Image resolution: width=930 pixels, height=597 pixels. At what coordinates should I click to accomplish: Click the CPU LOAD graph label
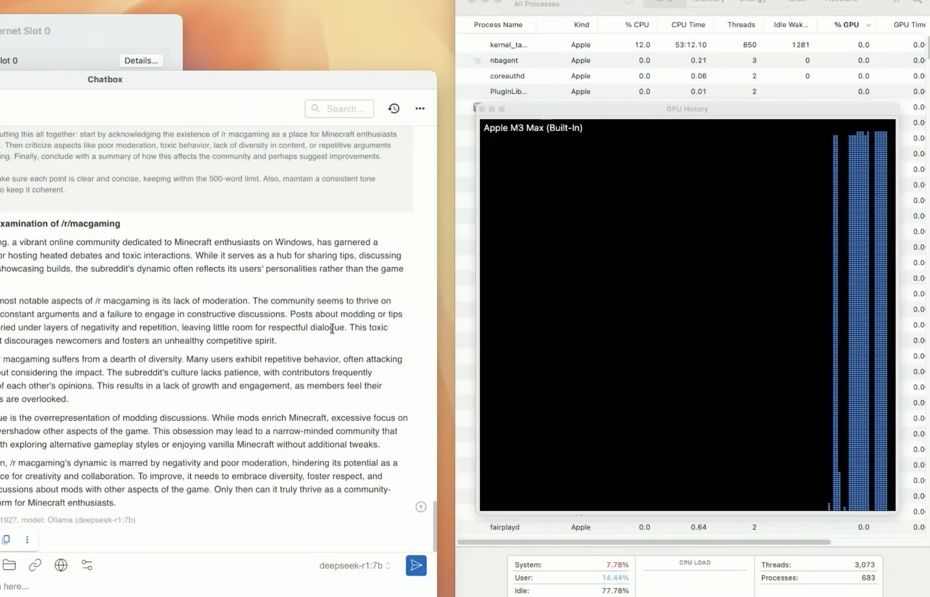[x=695, y=563]
